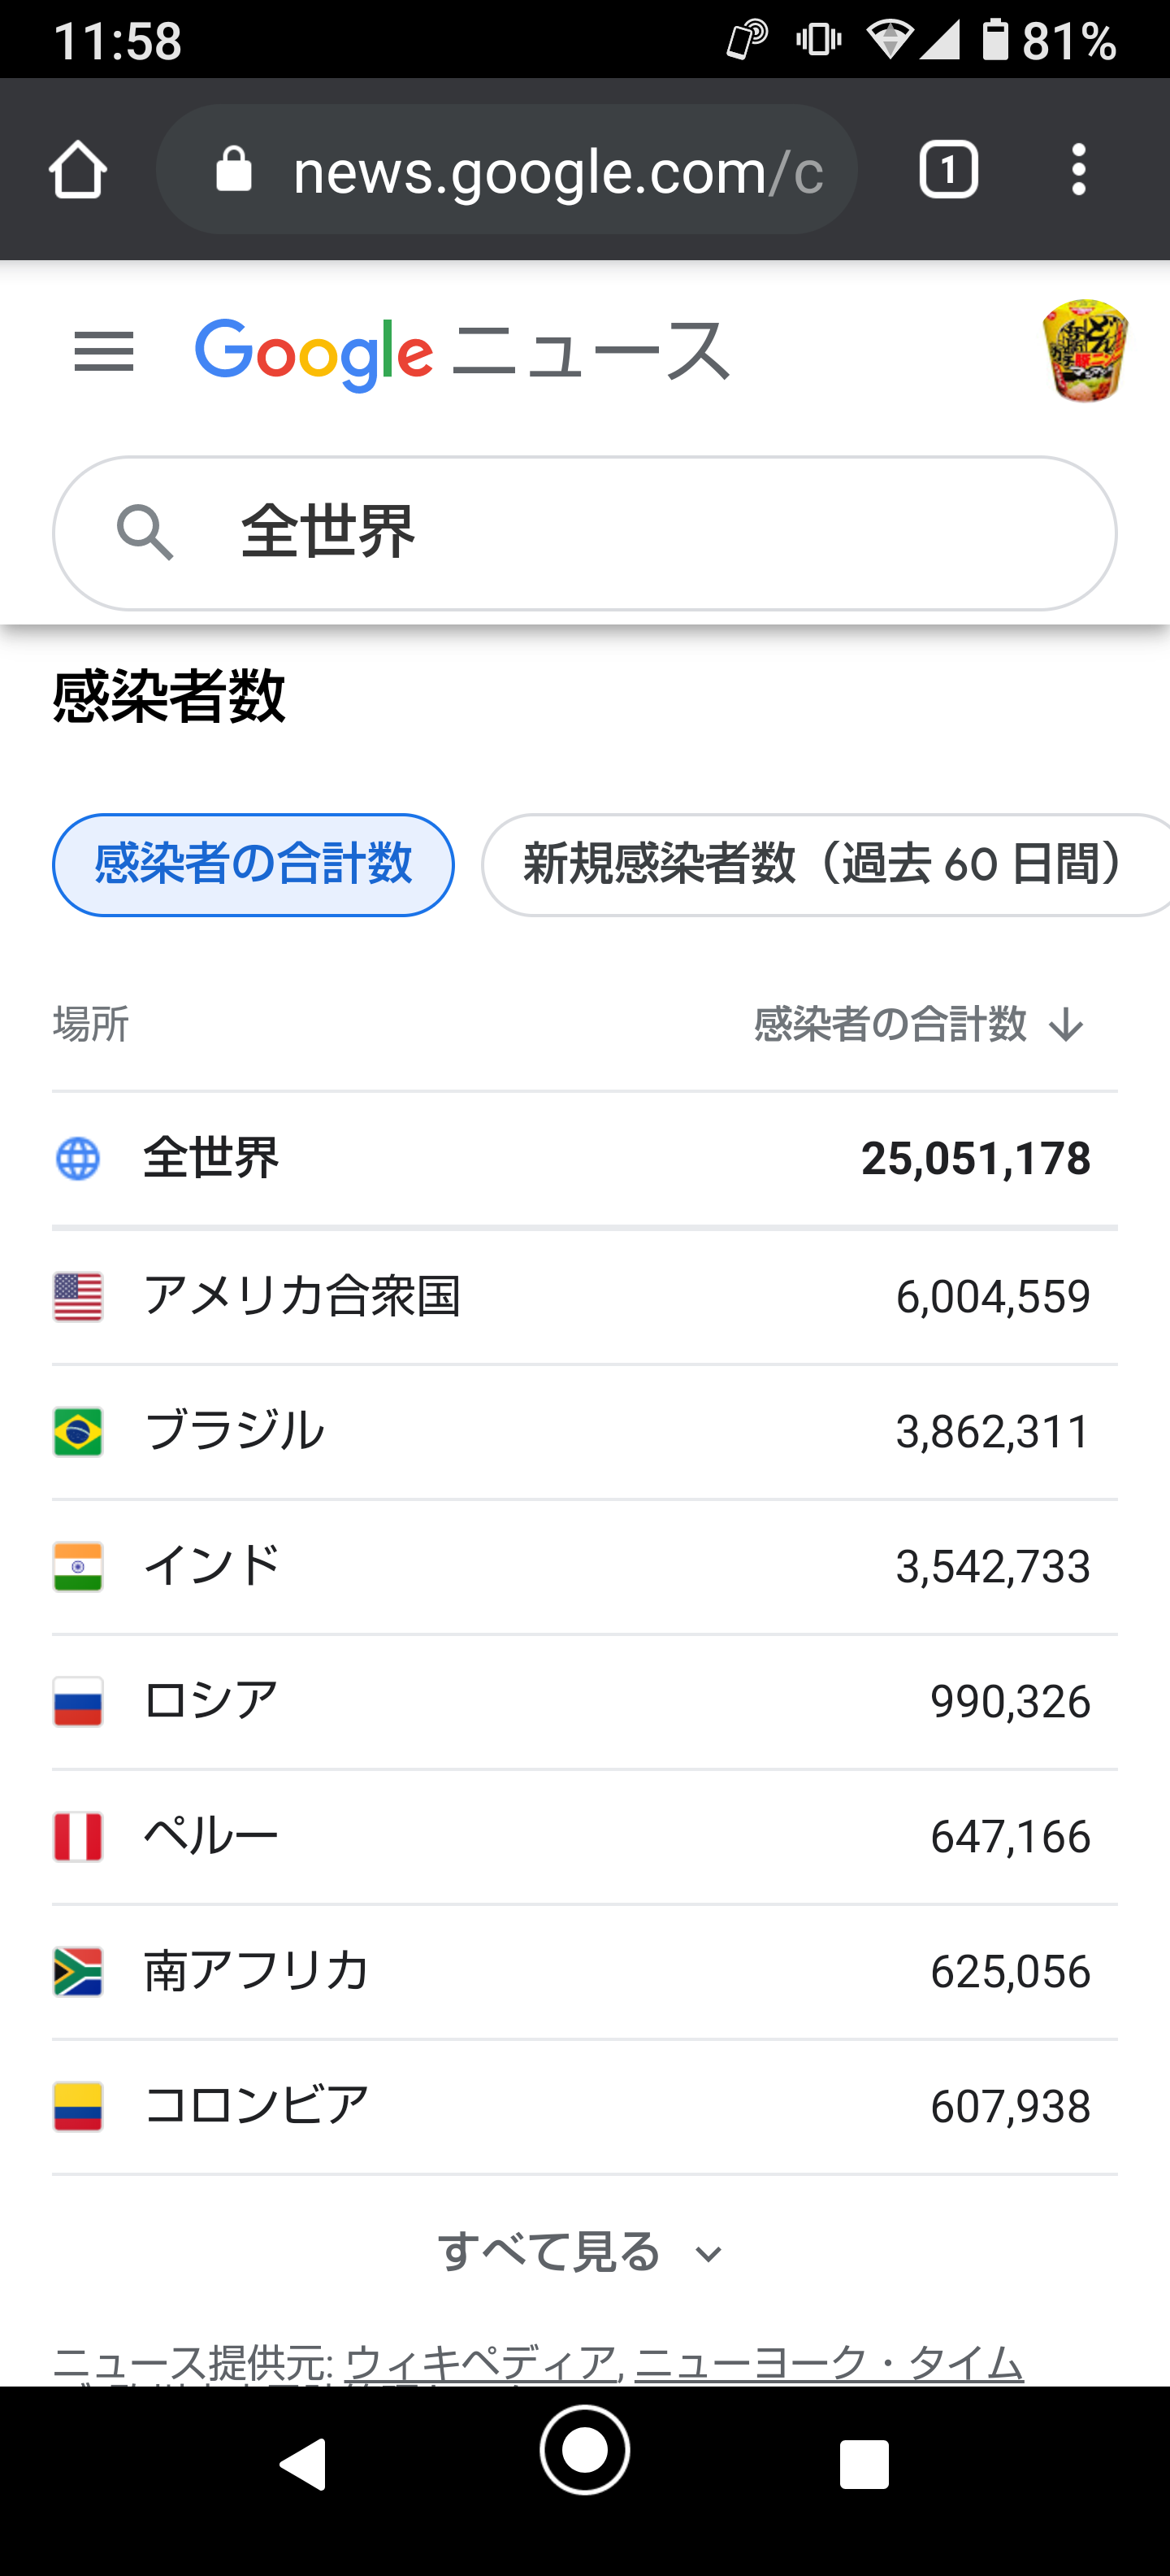This screenshot has width=1170, height=2576.
Task: Select the 感染者の合計数 chip
Action: click(x=253, y=865)
